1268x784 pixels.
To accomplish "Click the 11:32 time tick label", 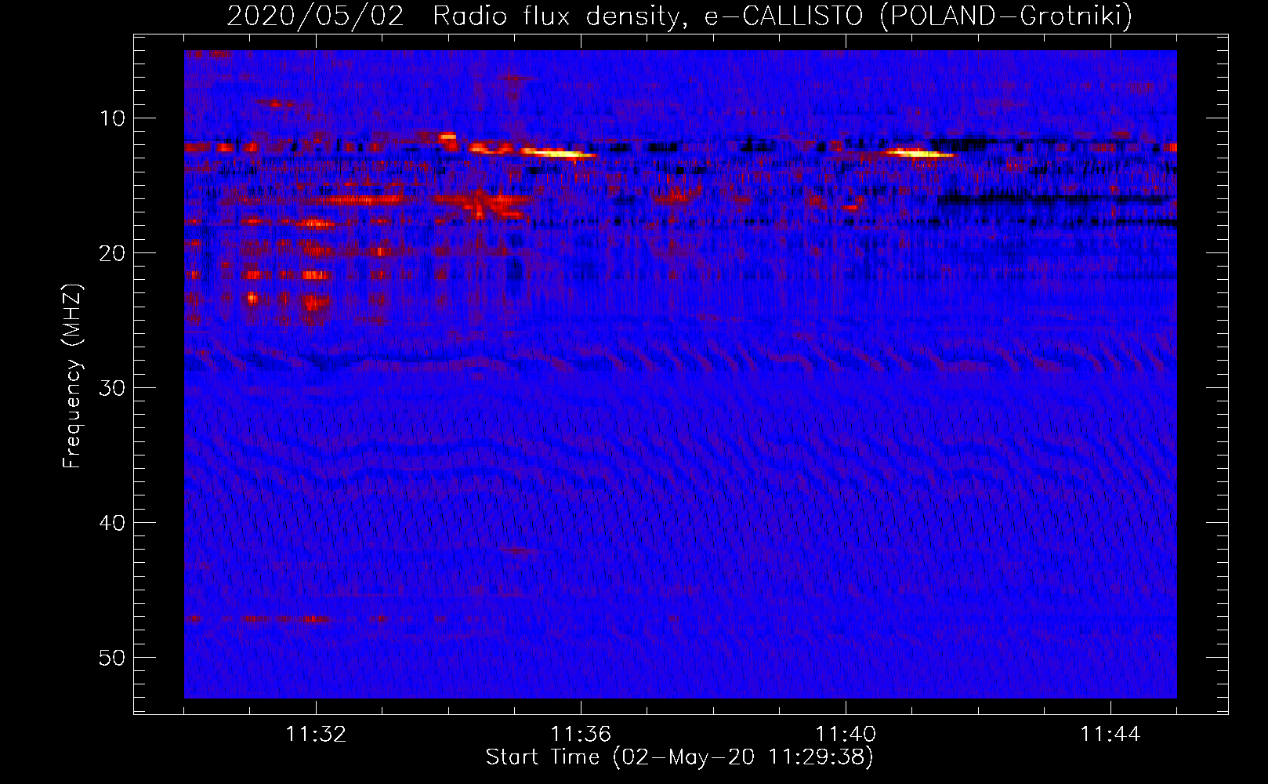I will pyautogui.click(x=317, y=735).
